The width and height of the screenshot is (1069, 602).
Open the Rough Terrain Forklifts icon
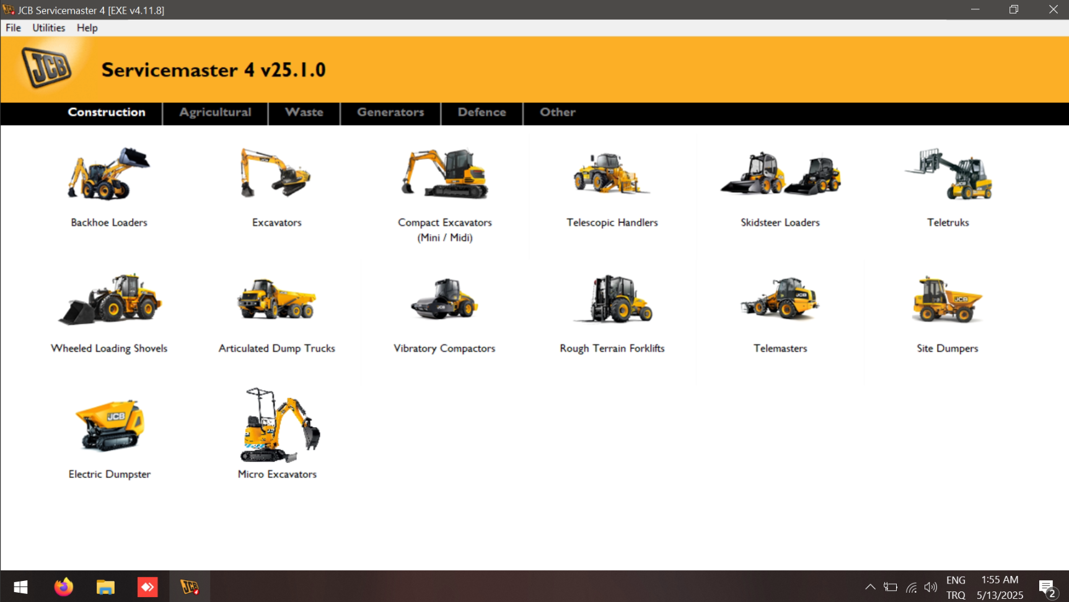tap(612, 301)
